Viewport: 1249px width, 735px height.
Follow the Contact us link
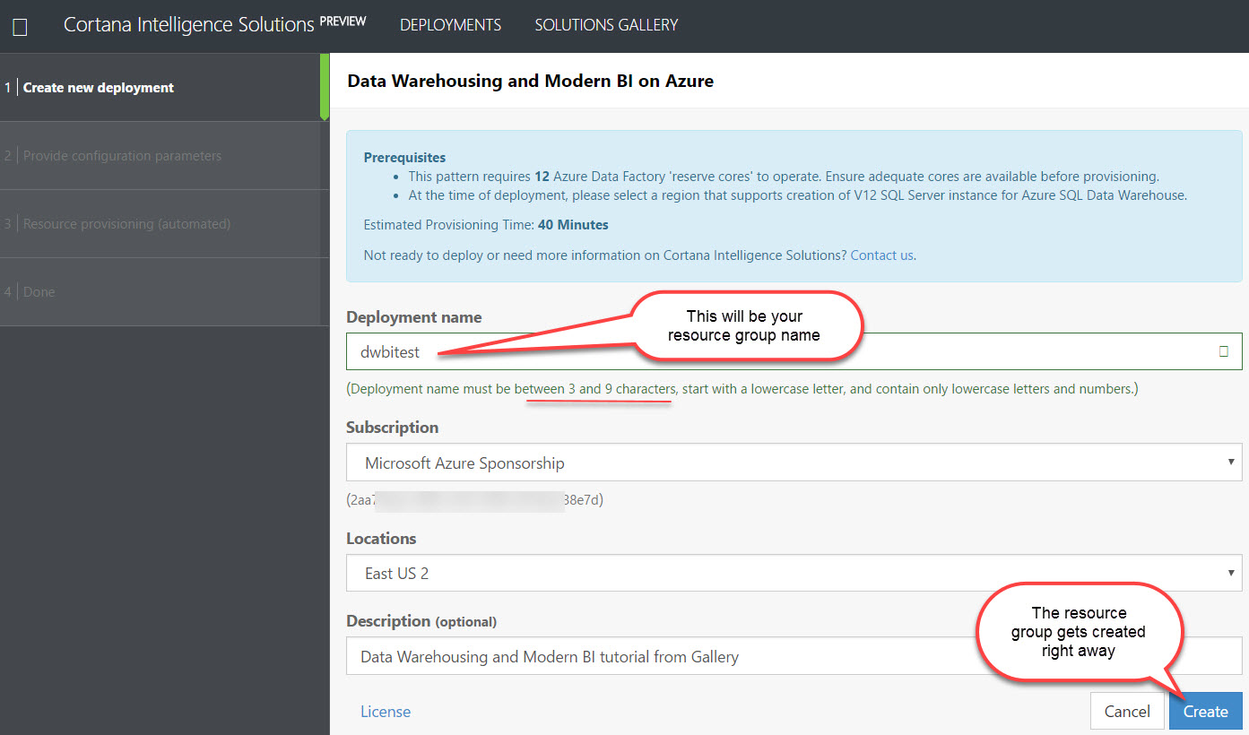click(881, 255)
